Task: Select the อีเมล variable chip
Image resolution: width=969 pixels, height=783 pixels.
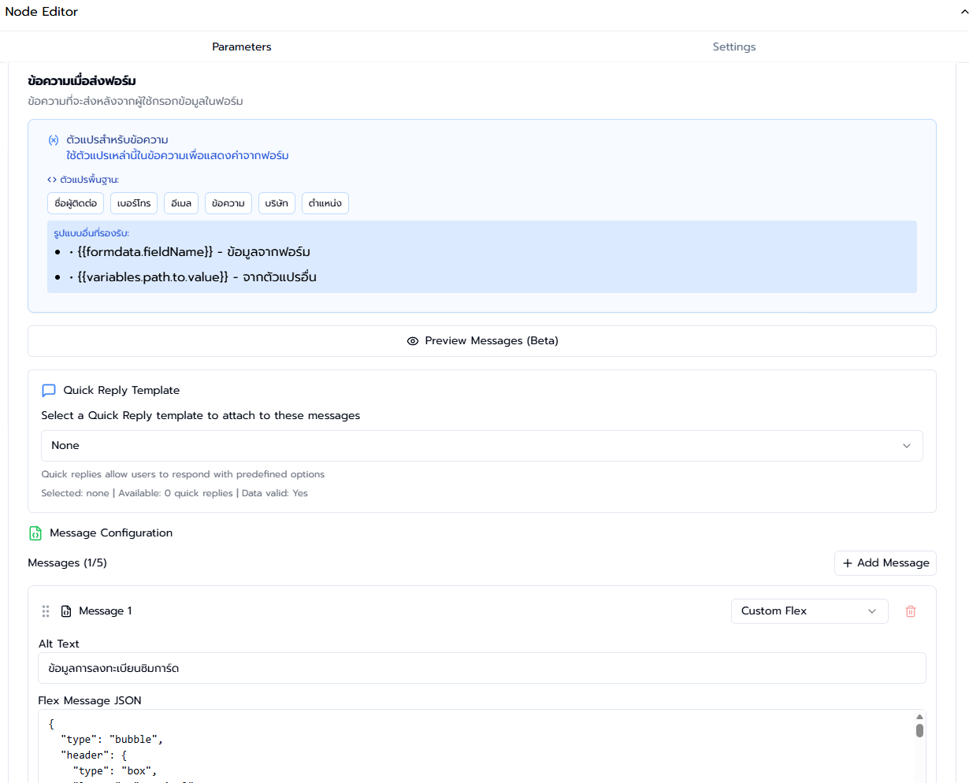Action: [180, 202]
